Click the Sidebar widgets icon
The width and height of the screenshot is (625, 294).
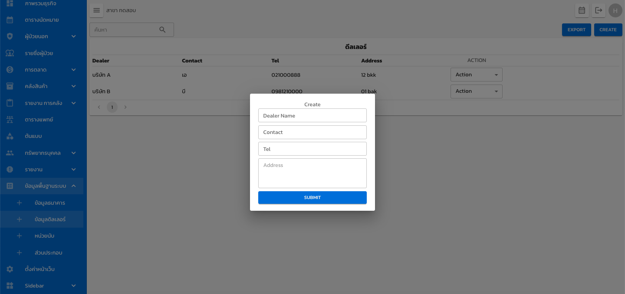(x=10, y=286)
